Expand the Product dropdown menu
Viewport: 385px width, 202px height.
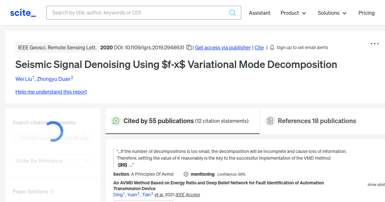293,13
